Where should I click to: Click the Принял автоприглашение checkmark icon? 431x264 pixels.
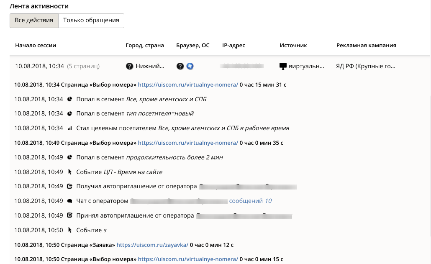coord(70,215)
